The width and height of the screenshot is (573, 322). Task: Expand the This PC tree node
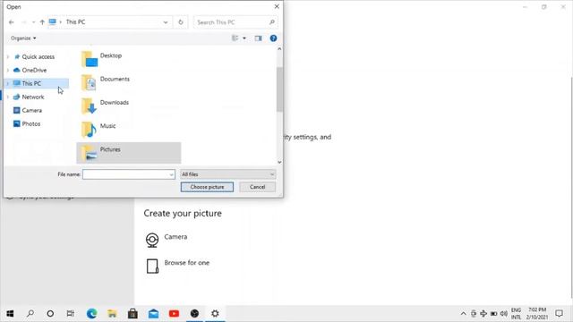pos(8,83)
